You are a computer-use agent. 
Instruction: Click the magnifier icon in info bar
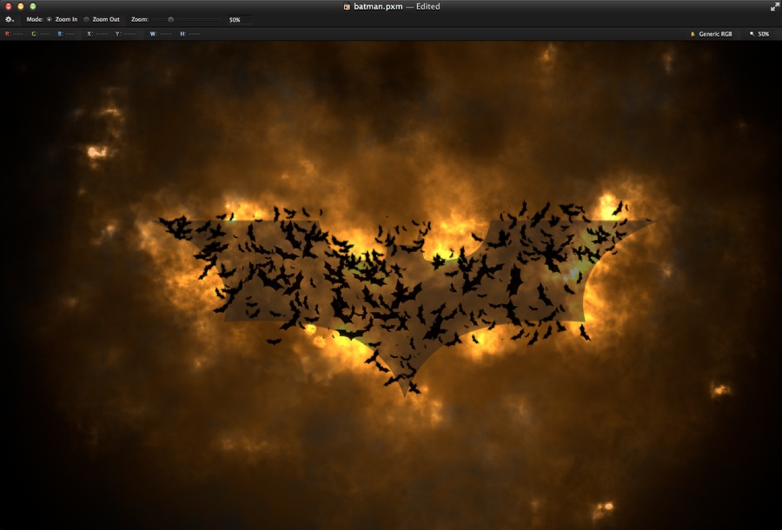tap(752, 34)
